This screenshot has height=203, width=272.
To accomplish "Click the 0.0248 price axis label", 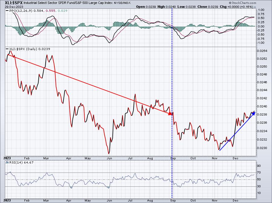I will (x=262, y=75).
